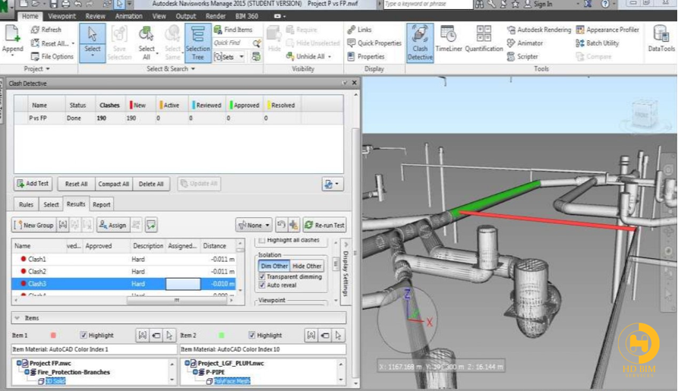Click the Compact All button
The height and width of the screenshot is (391, 678).
pos(113,184)
